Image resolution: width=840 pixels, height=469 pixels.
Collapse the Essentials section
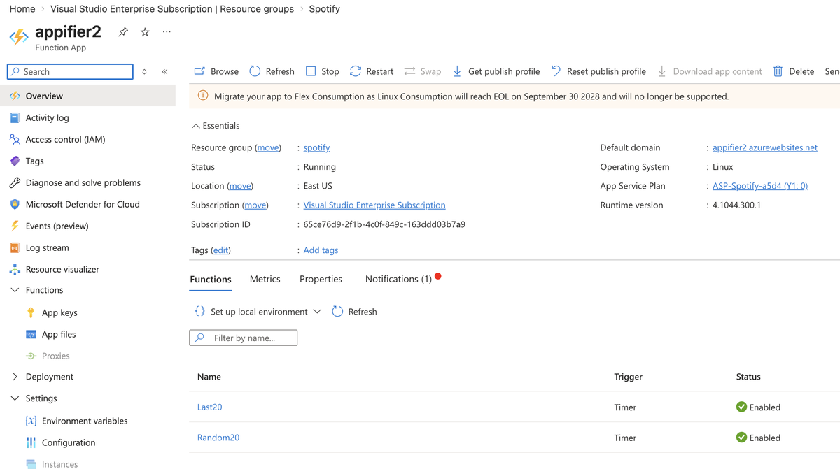(x=195, y=126)
